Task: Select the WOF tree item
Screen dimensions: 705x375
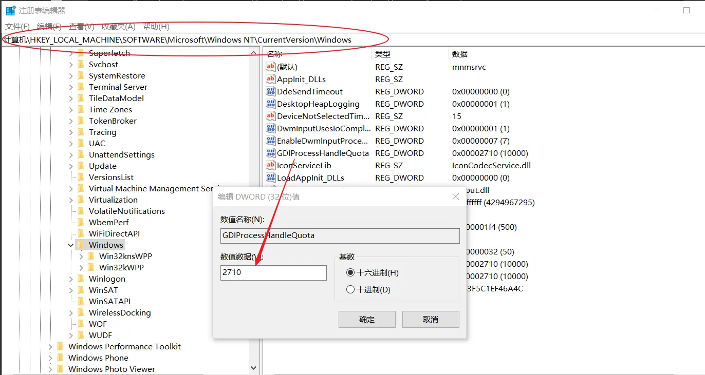Action: point(98,324)
